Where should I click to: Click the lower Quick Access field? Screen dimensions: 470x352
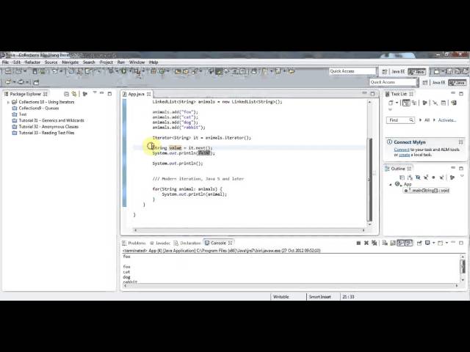tap(393, 82)
